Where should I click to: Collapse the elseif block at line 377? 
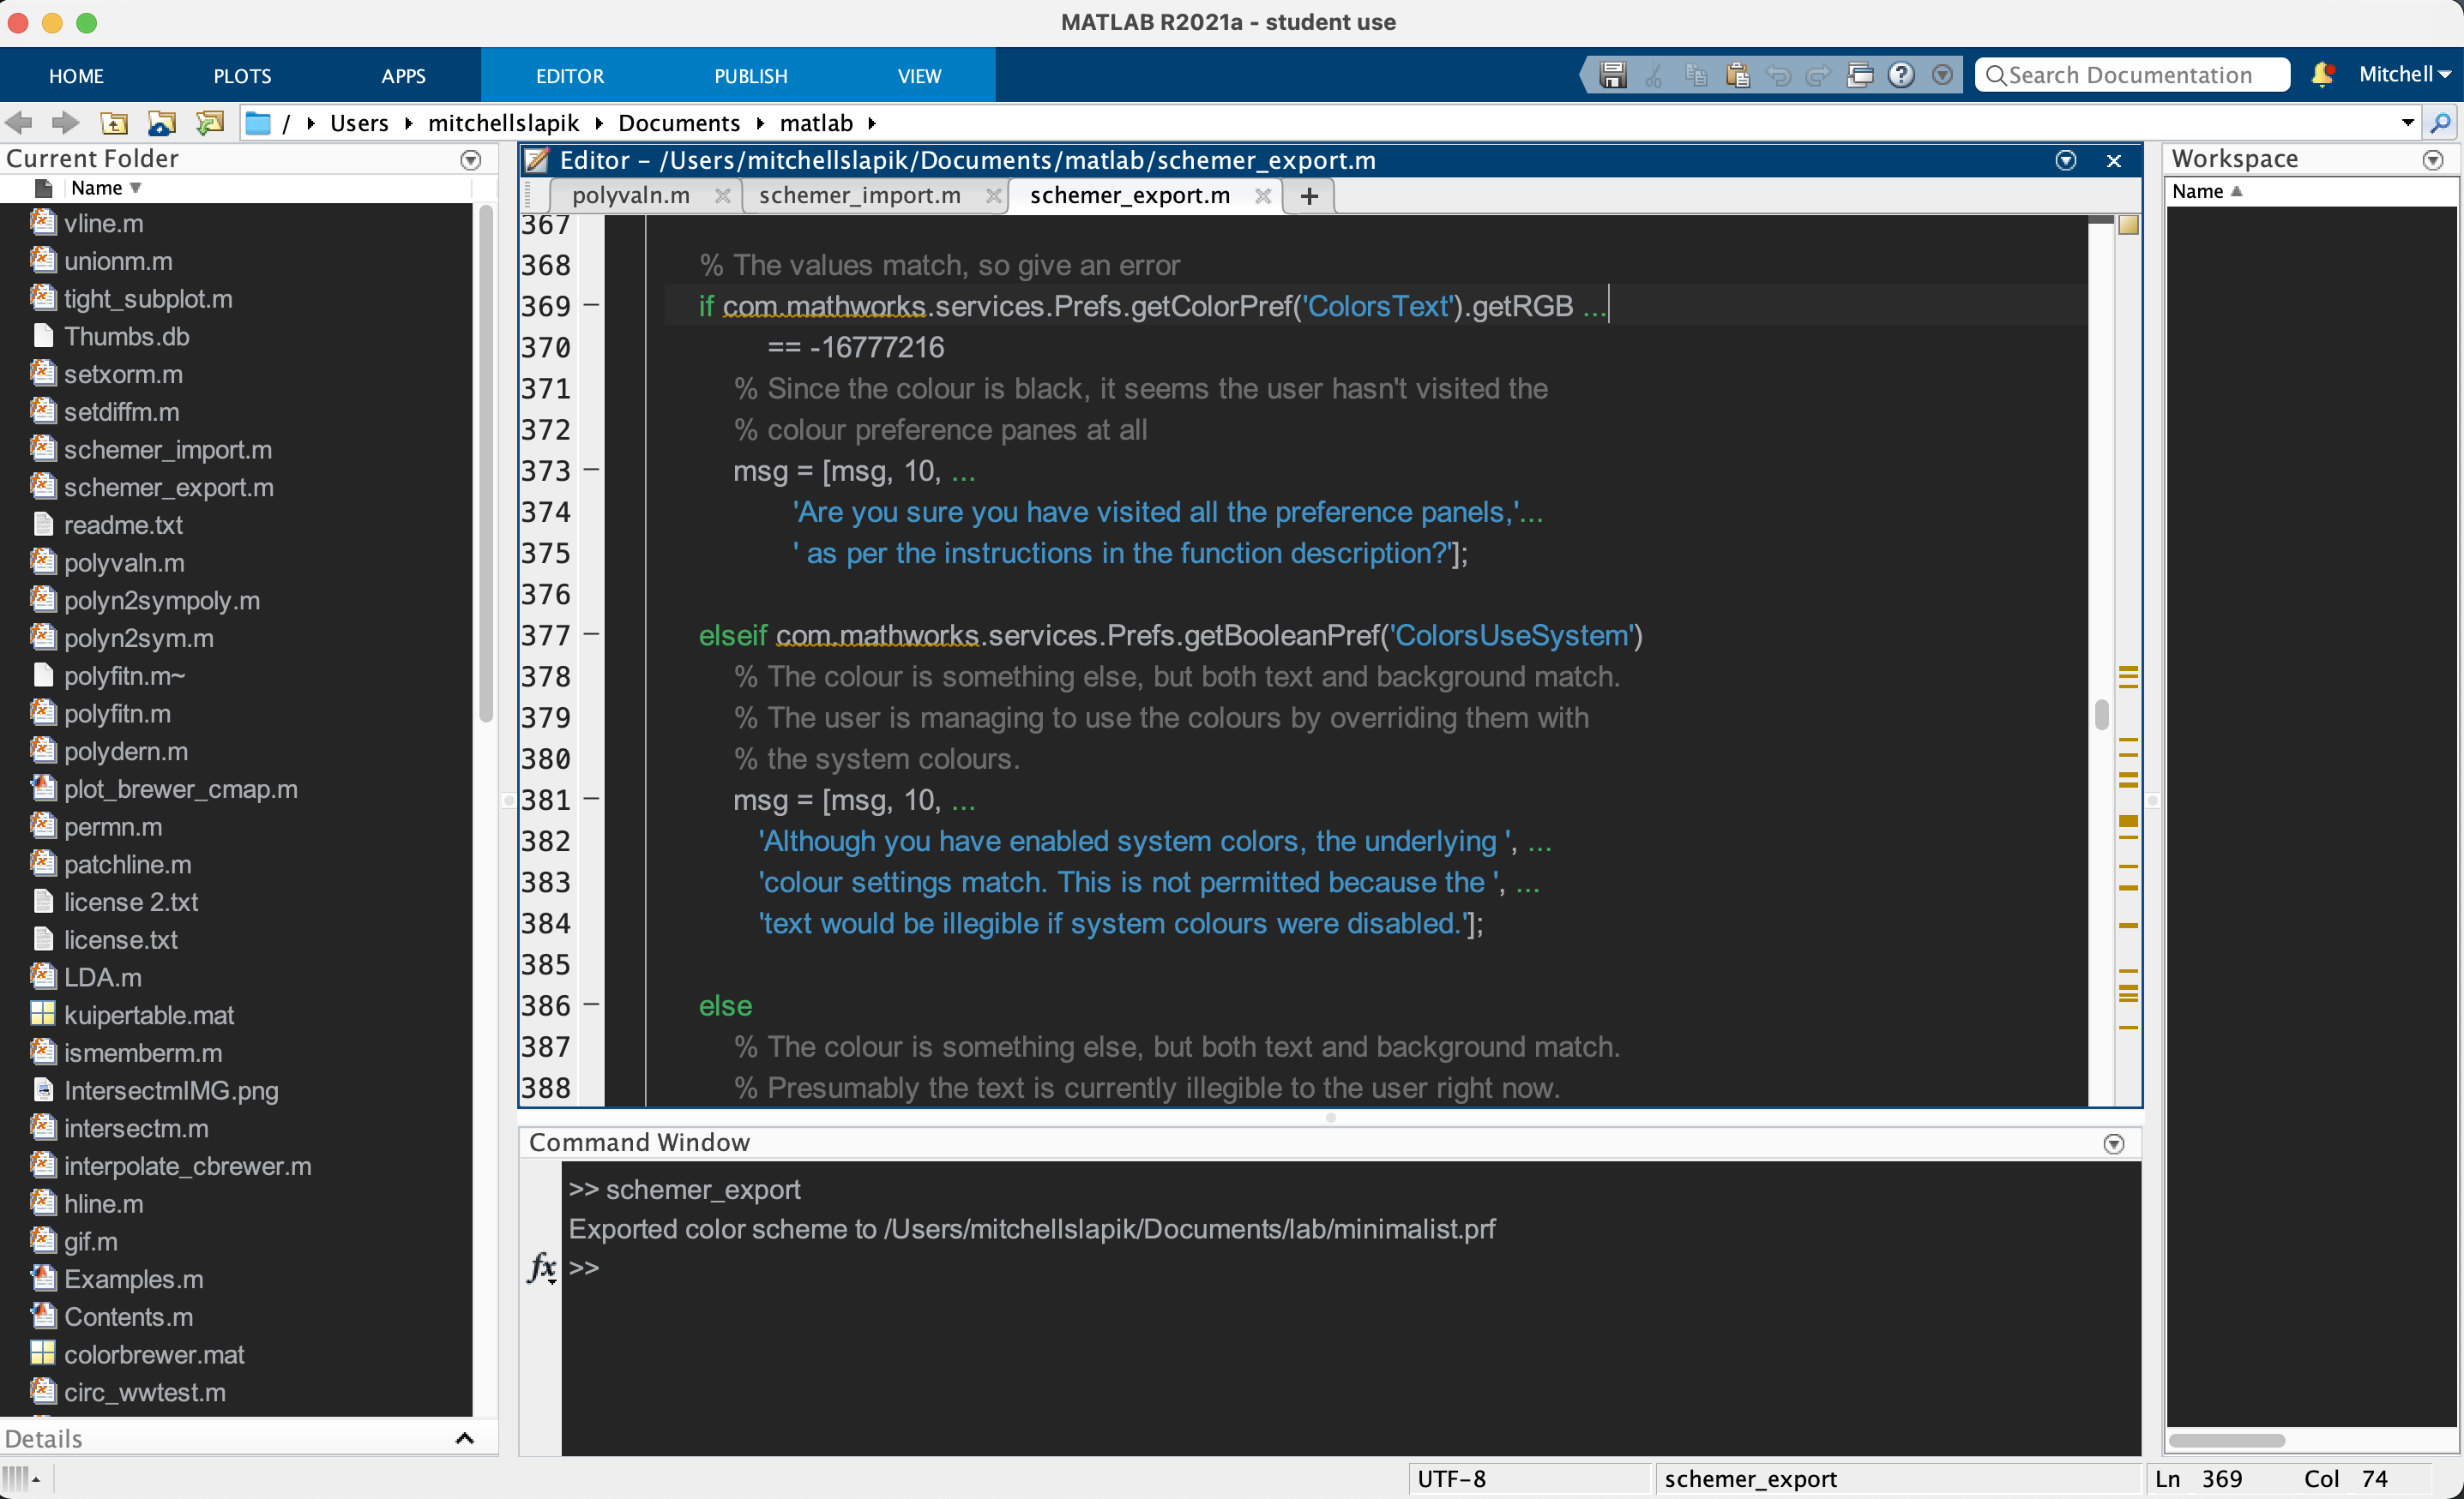point(591,634)
